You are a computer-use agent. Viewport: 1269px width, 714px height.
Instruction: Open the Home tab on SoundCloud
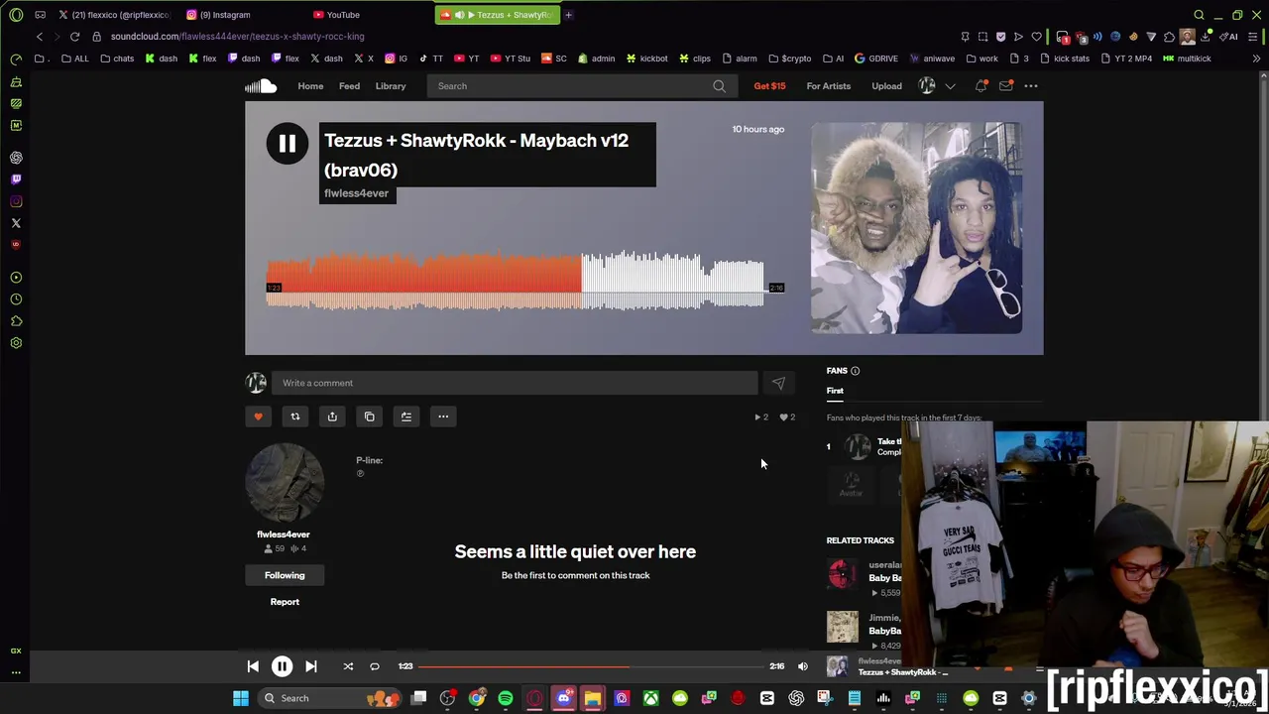click(x=310, y=86)
